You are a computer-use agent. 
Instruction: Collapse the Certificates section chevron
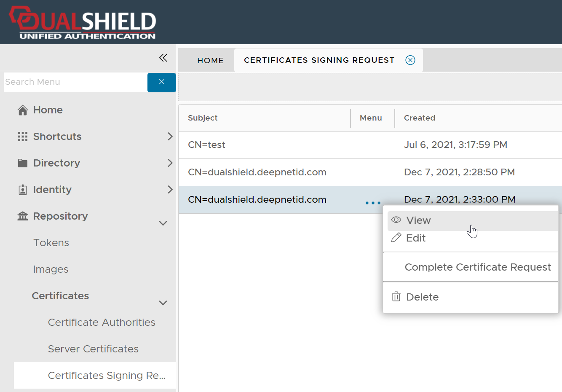(x=163, y=303)
